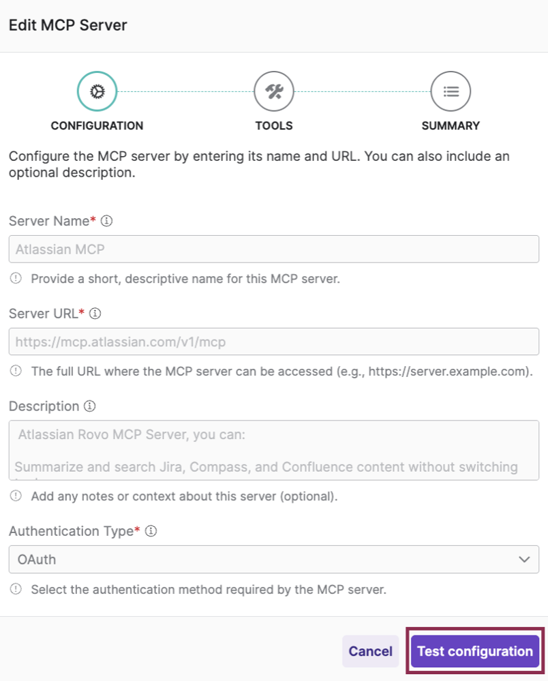Click the info icon beside Server Name helper text
Screen dimensions: 548x681
(15, 278)
